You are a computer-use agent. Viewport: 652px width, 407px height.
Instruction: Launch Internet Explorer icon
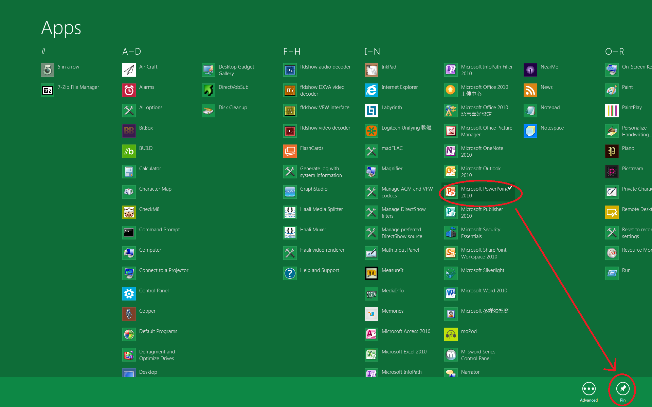tap(372, 90)
